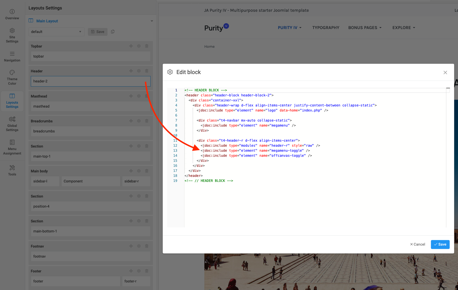Click the Main Layout heading link
The width and height of the screenshot is (458, 290).
pos(47,21)
